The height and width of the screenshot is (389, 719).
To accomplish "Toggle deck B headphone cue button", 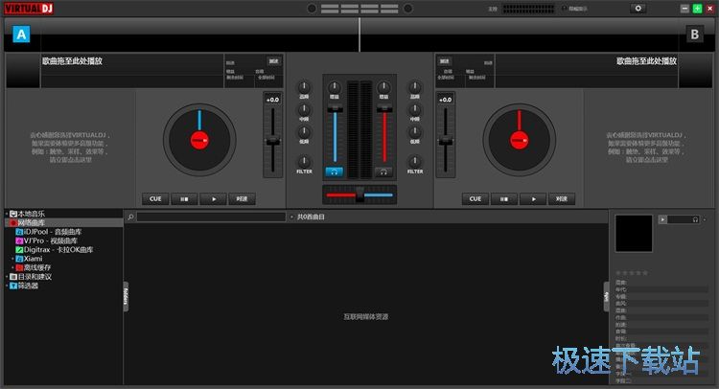I will [x=383, y=172].
